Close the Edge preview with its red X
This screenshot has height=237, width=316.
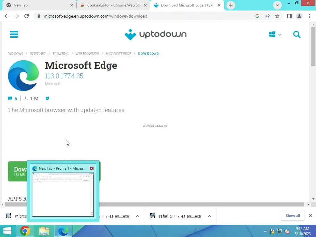coord(91,168)
